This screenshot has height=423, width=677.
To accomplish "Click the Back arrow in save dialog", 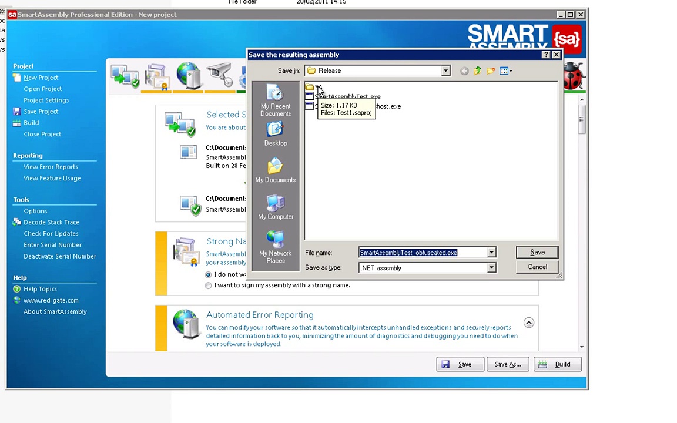I will click(x=464, y=71).
